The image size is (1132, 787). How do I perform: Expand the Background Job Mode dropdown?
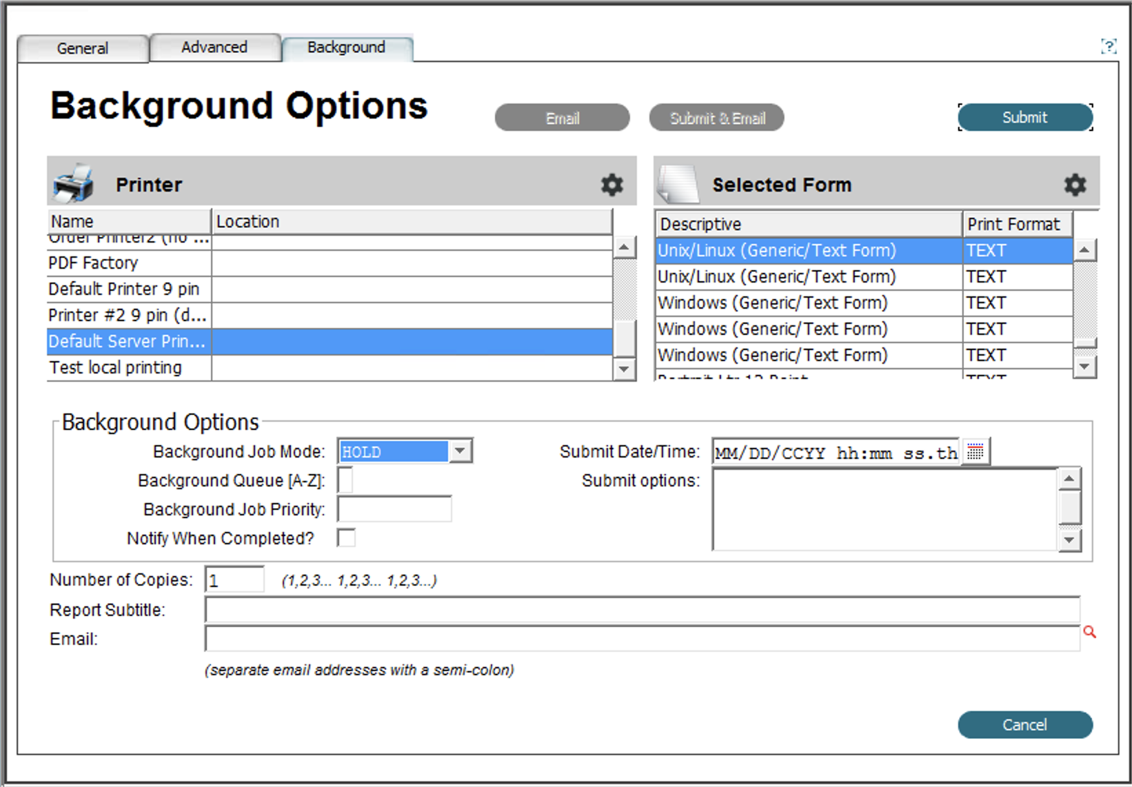coord(461,451)
